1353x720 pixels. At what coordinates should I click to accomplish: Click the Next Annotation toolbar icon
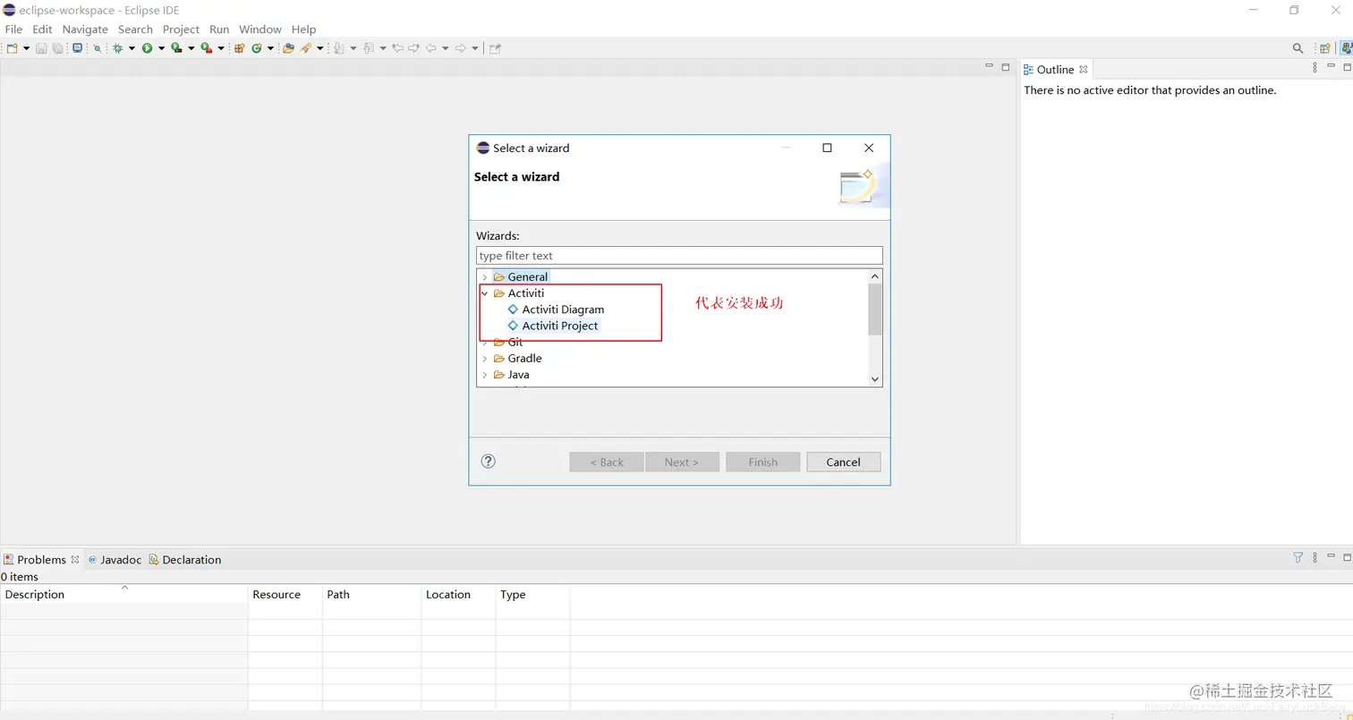tap(339, 48)
